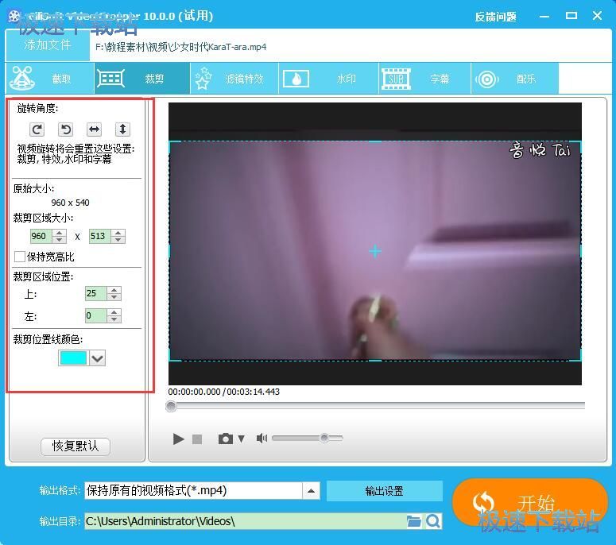Increase crop height with the up arrow
The width and height of the screenshot is (616, 545).
click(x=118, y=233)
